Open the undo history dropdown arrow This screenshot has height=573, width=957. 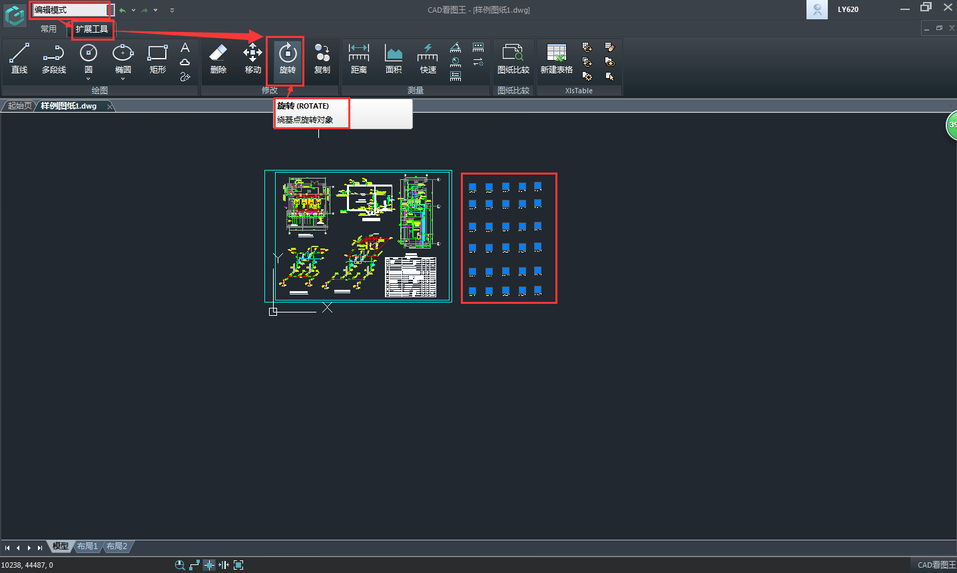point(133,10)
